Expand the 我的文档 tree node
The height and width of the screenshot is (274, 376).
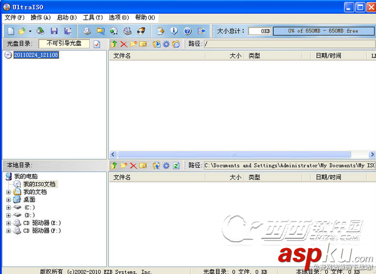(9, 192)
